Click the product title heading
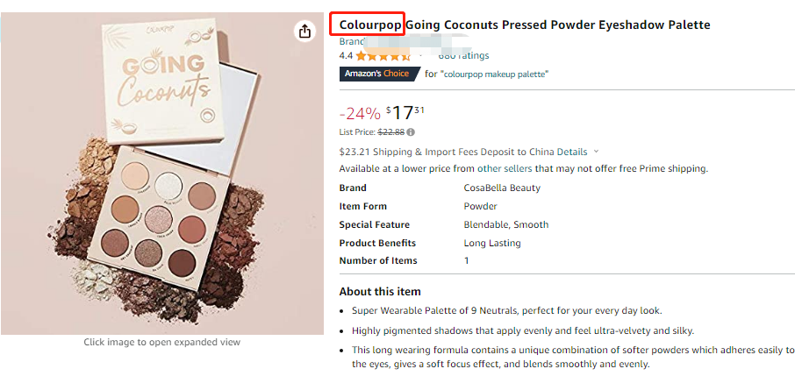Image resolution: width=795 pixels, height=376 pixels. [525, 25]
